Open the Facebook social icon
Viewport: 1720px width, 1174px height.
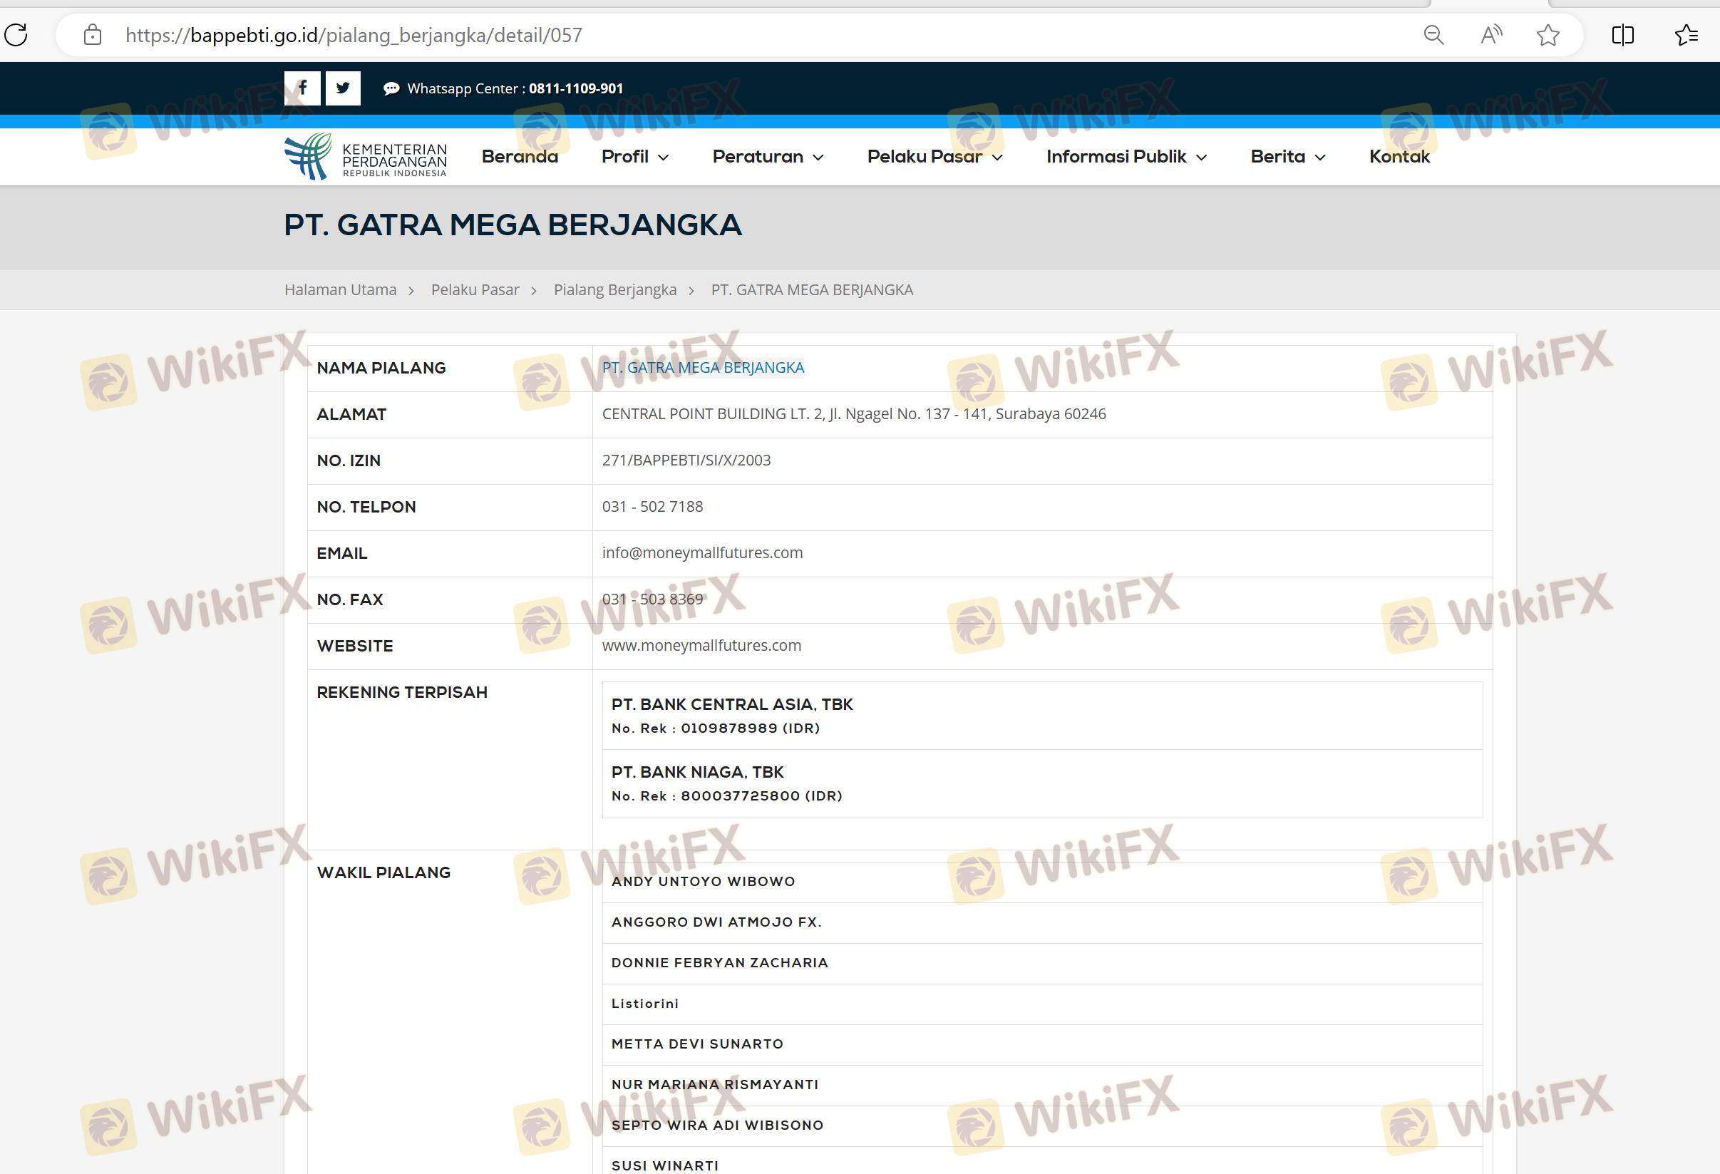point(302,88)
